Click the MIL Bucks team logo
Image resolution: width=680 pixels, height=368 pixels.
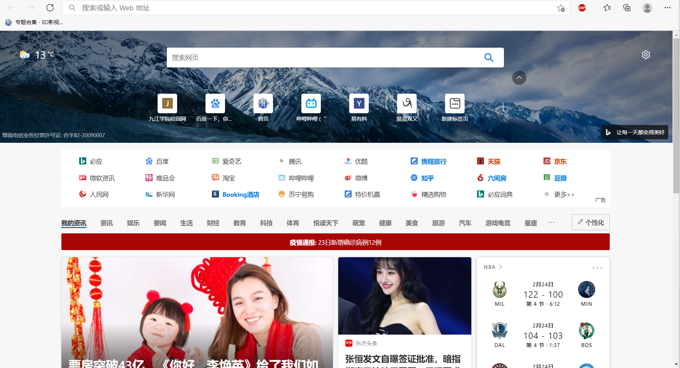[500, 289]
